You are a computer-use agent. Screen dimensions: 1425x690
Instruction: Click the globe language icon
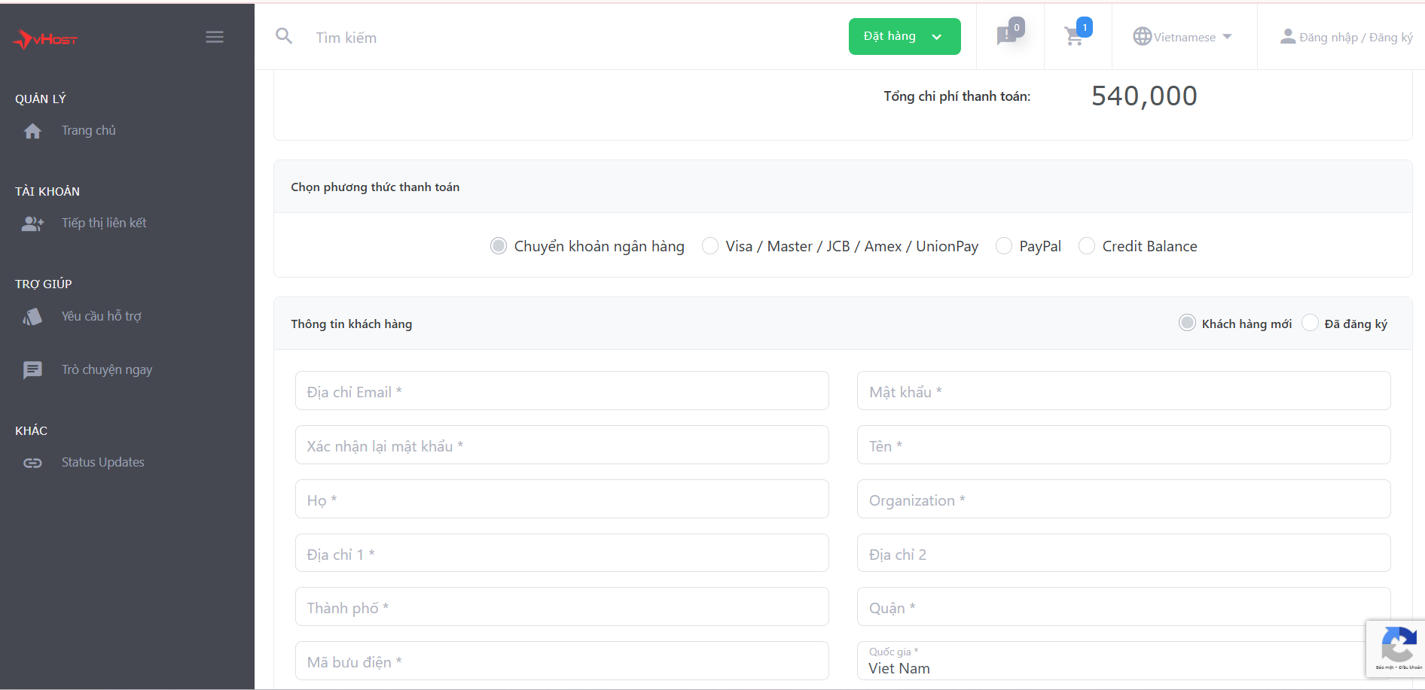pyautogui.click(x=1142, y=36)
